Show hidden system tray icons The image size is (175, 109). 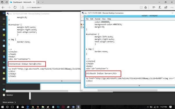click(x=148, y=107)
